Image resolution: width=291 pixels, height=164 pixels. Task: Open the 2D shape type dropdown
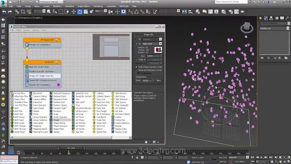tap(161, 39)
